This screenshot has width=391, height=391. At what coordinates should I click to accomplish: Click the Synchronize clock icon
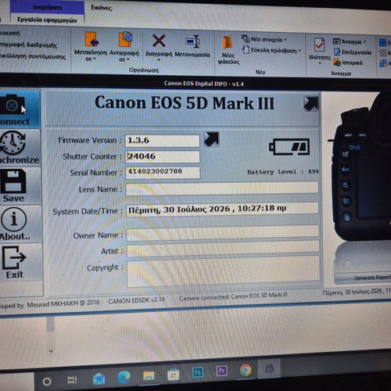click(x=13, y=143)
